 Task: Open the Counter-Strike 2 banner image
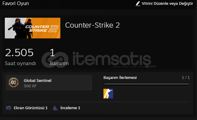(33, 28)
